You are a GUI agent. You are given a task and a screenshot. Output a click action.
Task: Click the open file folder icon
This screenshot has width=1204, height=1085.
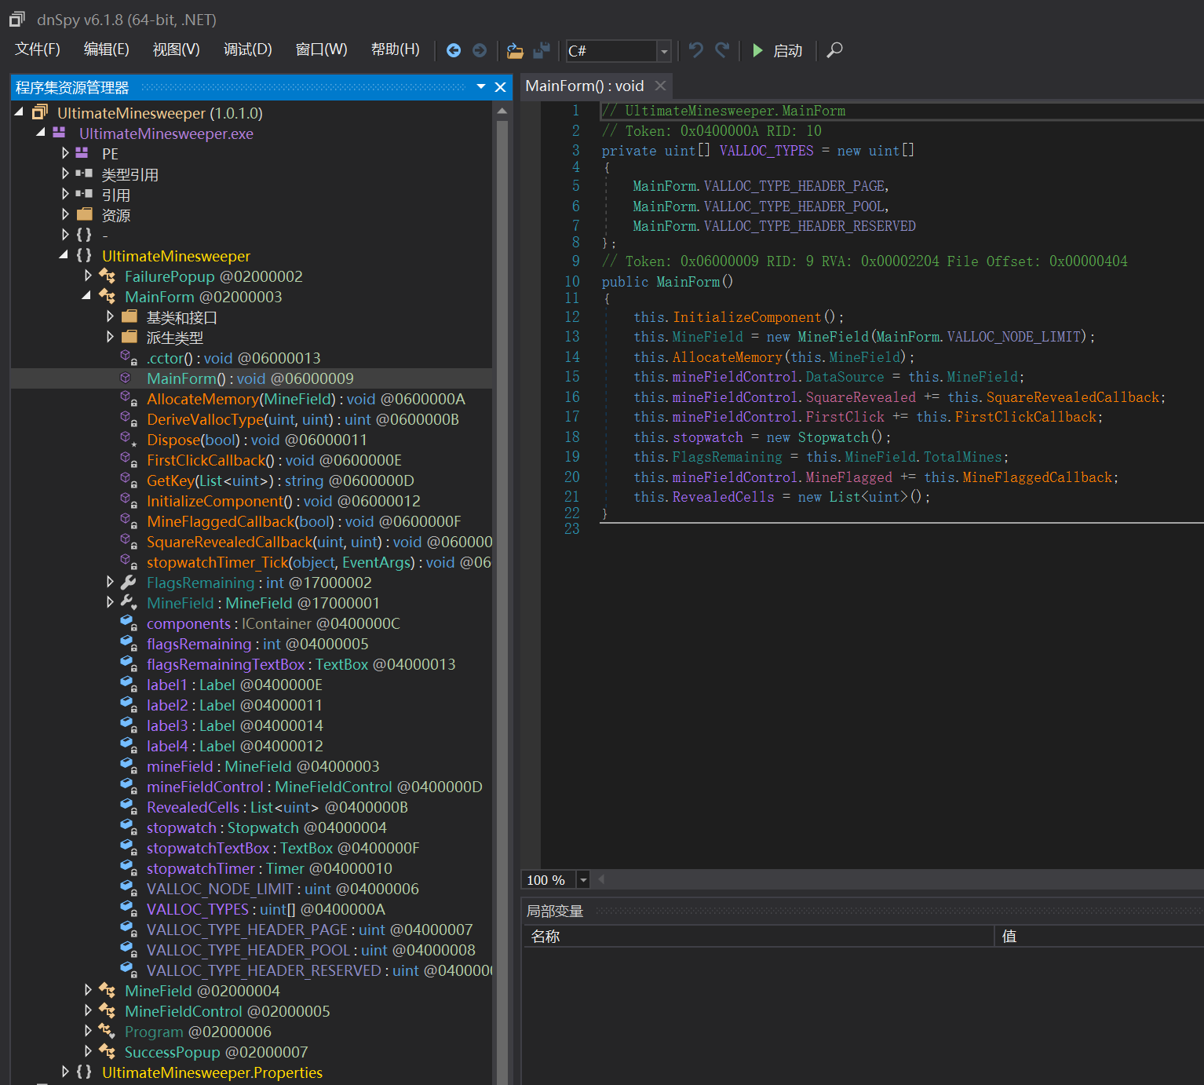[515, 50]
